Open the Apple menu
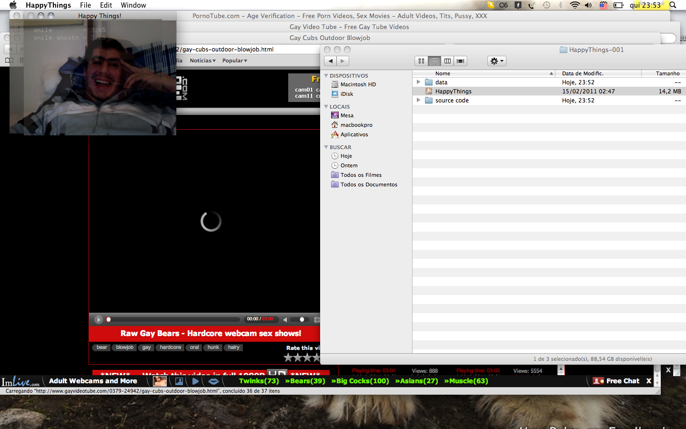 point(13,5)
